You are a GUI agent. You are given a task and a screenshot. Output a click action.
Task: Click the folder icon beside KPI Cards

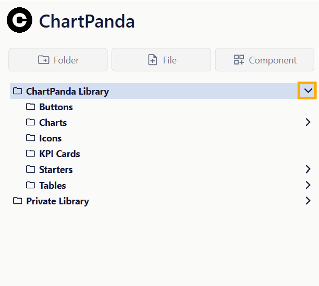31,154
